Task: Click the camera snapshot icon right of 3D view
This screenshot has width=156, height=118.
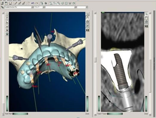Action: click(x=87, y=30)
